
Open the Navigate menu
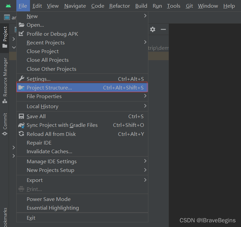click(75, 6)
